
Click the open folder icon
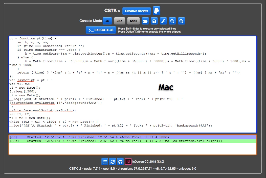tap(145, 21)
